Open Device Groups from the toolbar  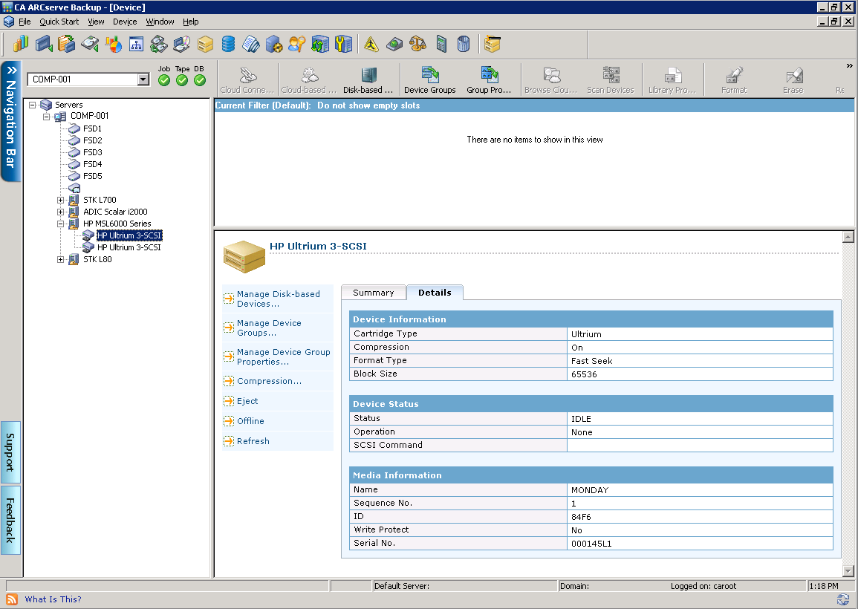429,79
